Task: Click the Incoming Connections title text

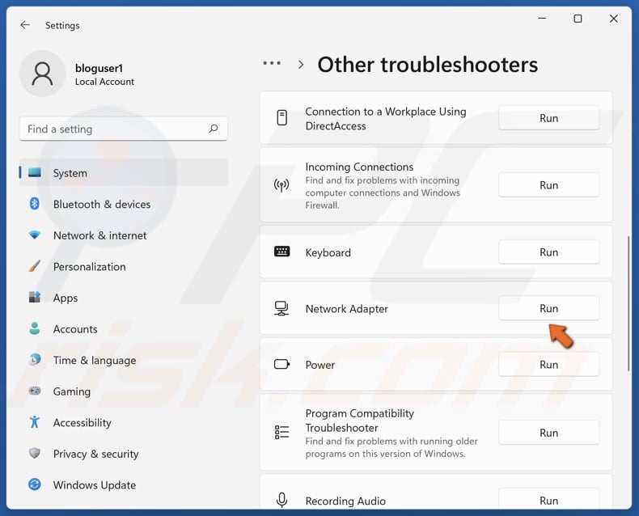Action: tap(359, 167)
